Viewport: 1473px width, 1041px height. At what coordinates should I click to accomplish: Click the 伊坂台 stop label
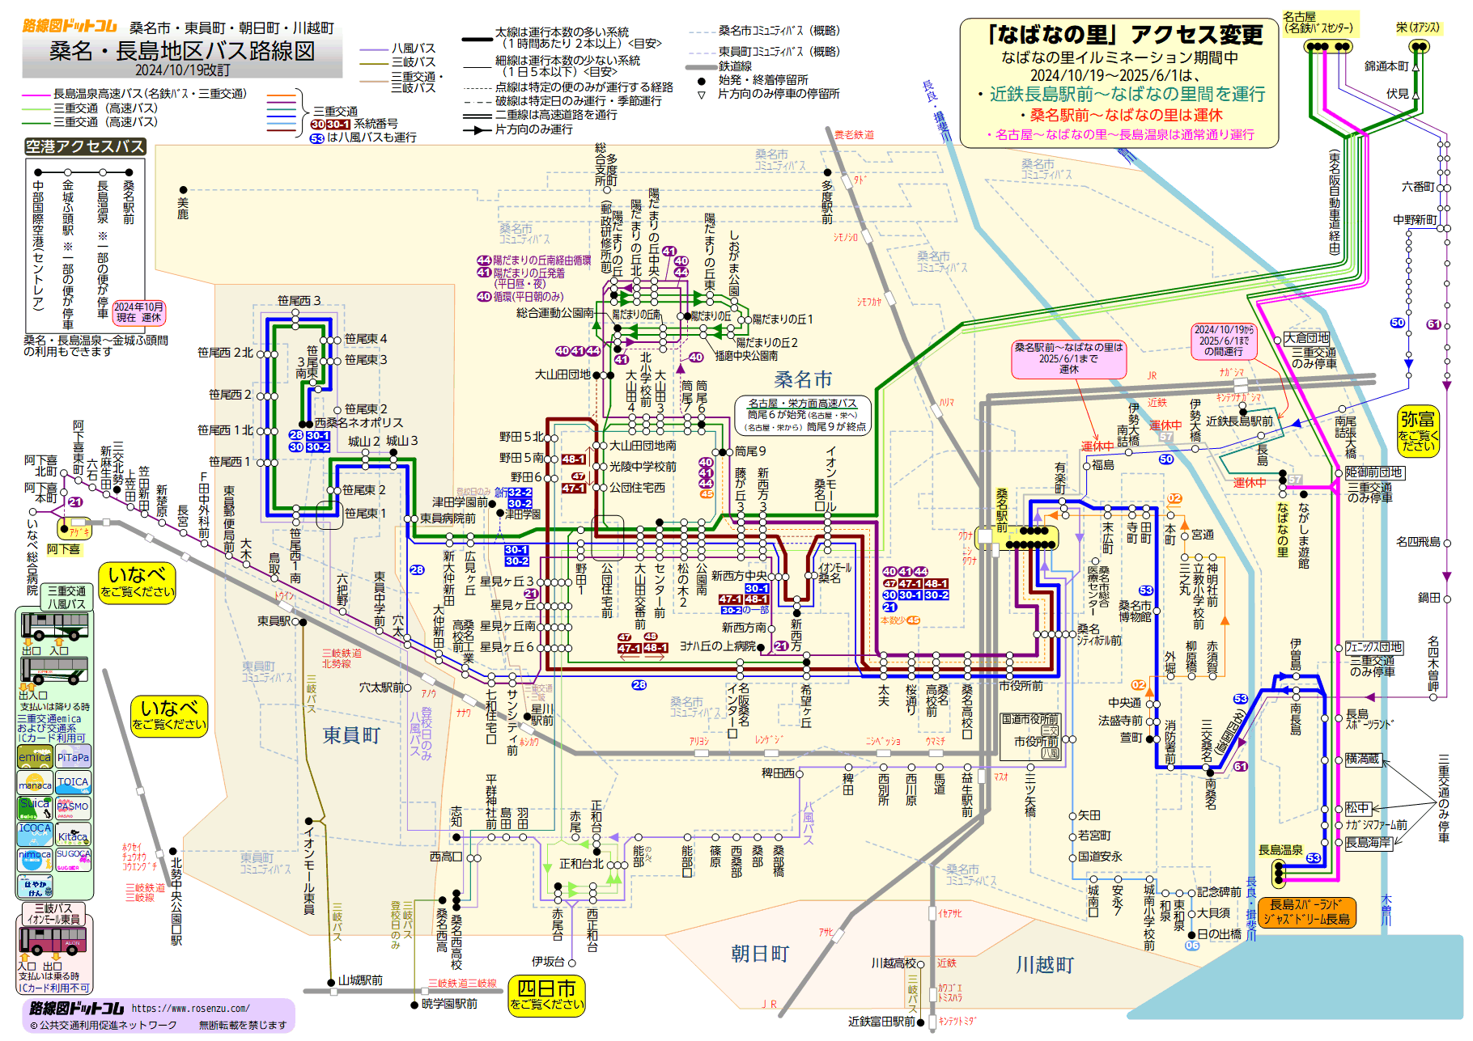548,962
